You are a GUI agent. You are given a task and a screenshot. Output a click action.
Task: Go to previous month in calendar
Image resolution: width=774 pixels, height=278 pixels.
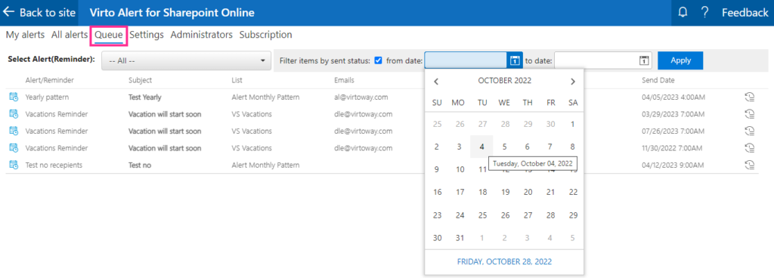(x=436, y=82)
